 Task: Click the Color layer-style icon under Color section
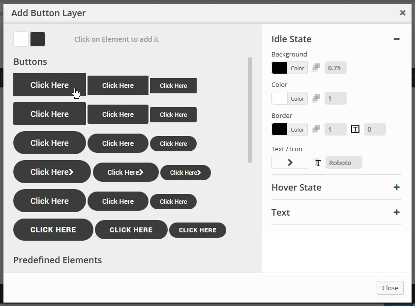click(x=316, y=98)
